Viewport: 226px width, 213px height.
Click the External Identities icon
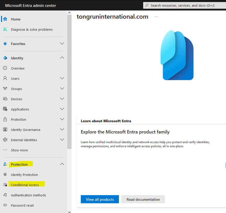pyautogui.click(x=5, y=140)
